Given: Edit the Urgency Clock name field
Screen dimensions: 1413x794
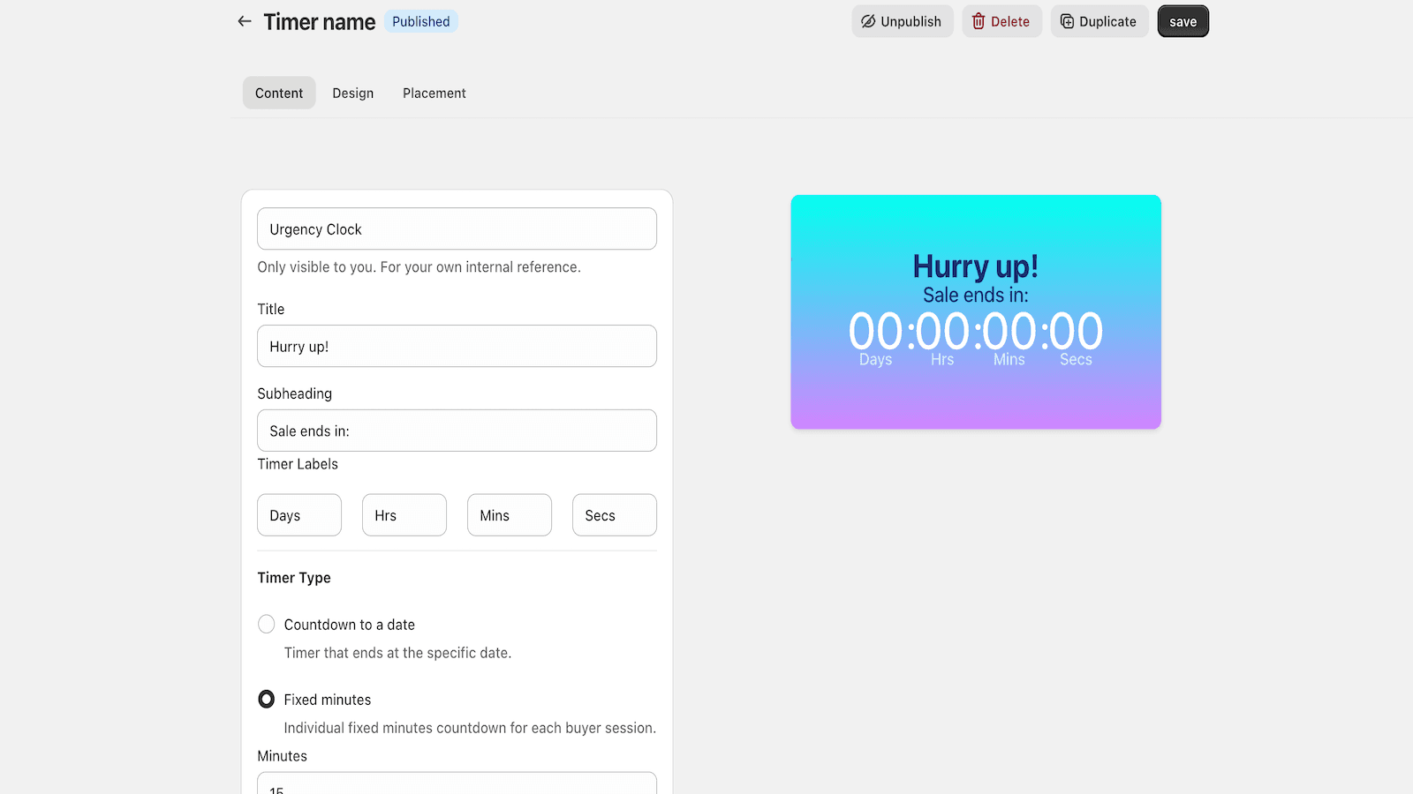Looking at the screenshot, I should pyautogui.click(x=457, y=229).
